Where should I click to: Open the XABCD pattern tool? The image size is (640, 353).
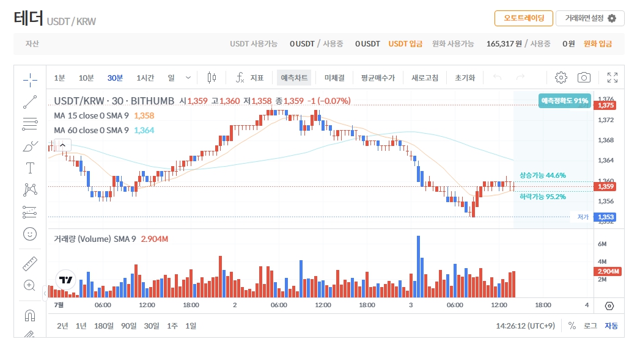30,189
